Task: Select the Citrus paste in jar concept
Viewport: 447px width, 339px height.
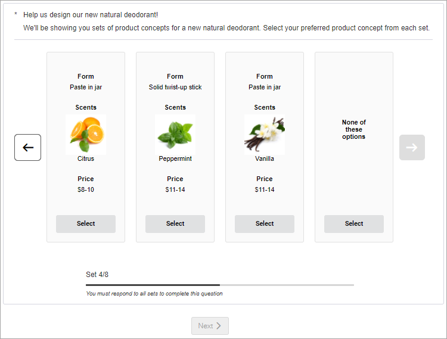Action: click(x=86, y=224)
